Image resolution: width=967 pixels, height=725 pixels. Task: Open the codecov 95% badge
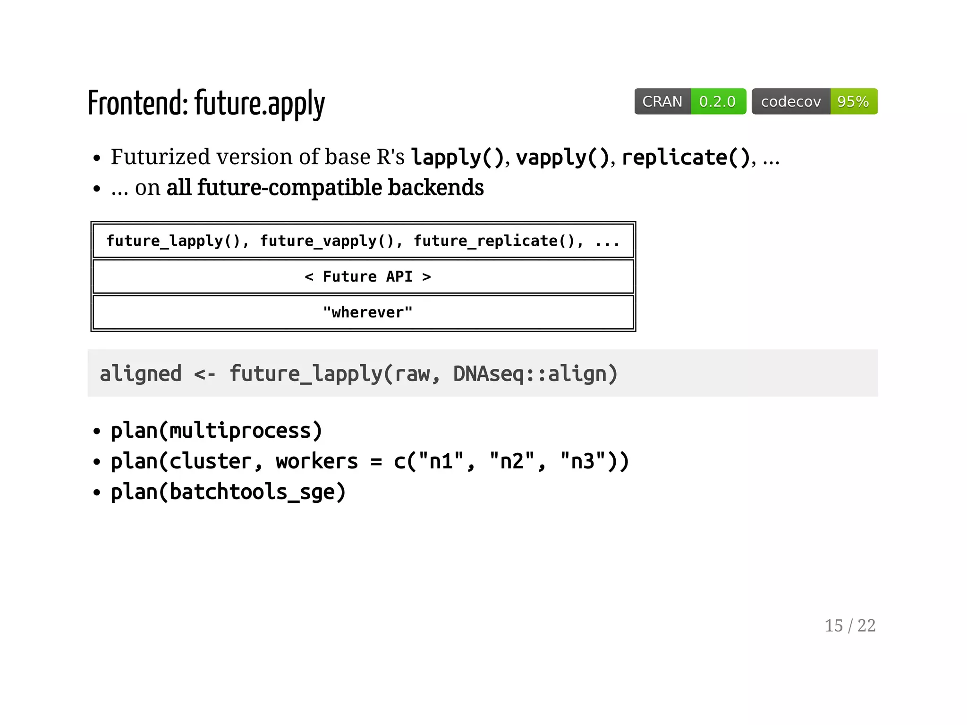coord(814,101)
